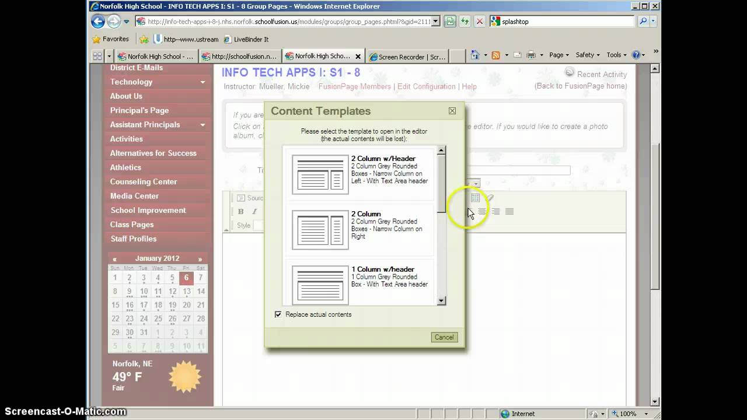Close the active Norfolk High Scho... tab
Screen dimensions: 747x420
pyautogui.click(x=358, y=57)
